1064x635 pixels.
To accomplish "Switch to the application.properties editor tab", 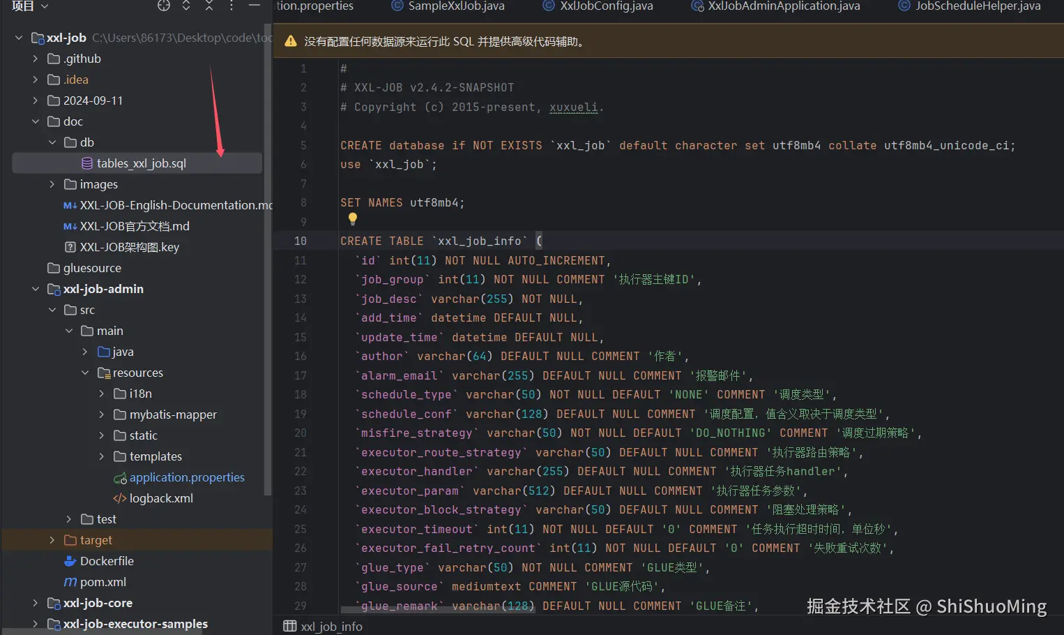I will [x=315, y=6].
